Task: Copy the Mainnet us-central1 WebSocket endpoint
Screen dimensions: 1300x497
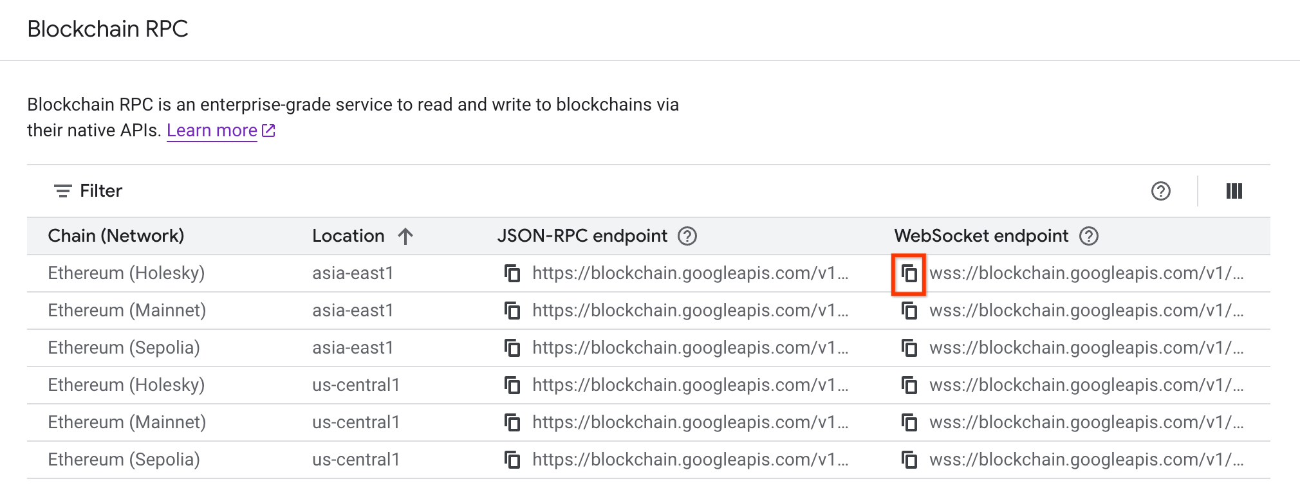Action: pos(909,422)
